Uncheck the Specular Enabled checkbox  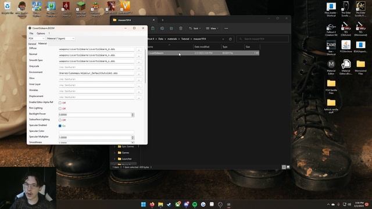(60, 126)
